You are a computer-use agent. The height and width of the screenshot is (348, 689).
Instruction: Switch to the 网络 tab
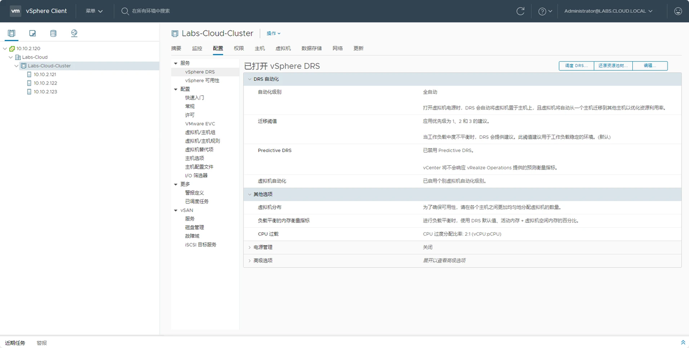click(x=338, y=49)
